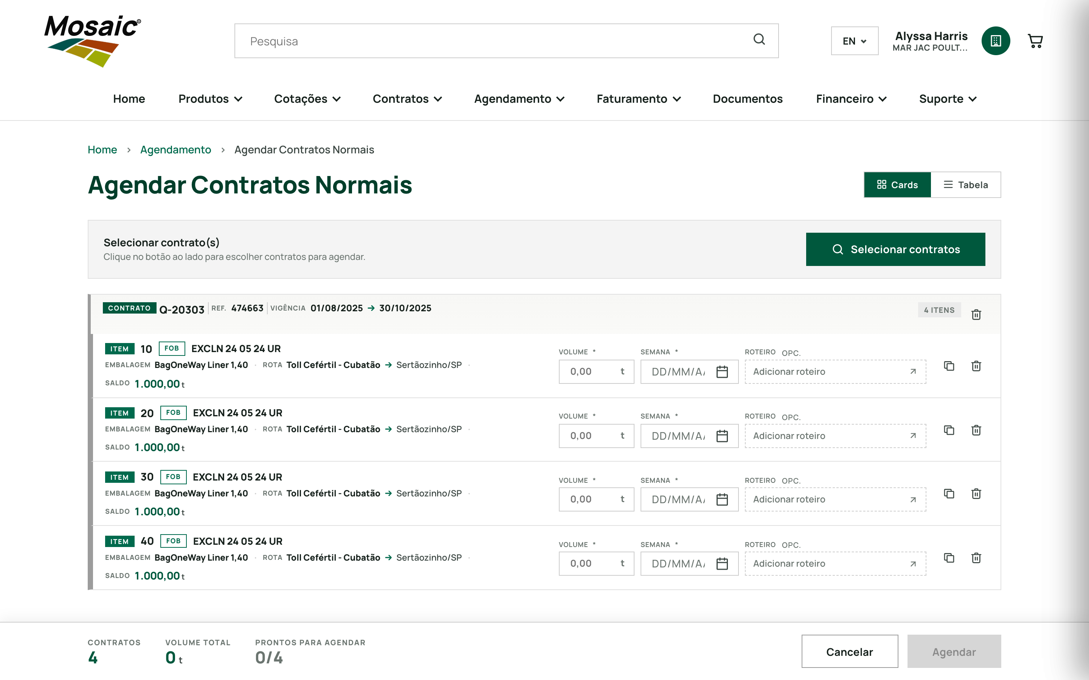Open calendar picker for item 40 semana
The image size is (1089, 680).
click(x=722, y=564)
